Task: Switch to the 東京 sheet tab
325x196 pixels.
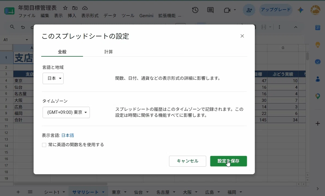Action: coord(116,192)
